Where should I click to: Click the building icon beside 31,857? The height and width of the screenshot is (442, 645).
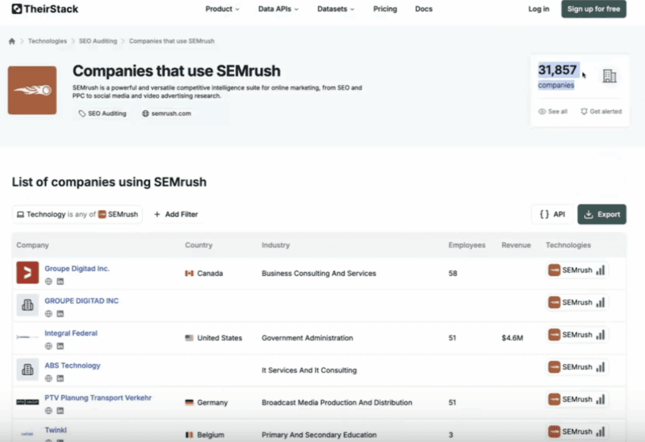609,76
